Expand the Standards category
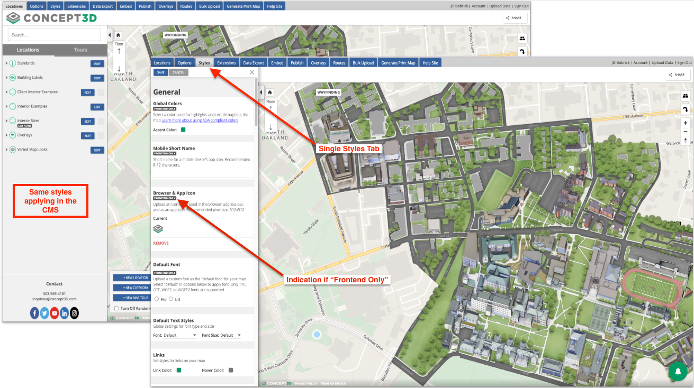 [6, 63]
